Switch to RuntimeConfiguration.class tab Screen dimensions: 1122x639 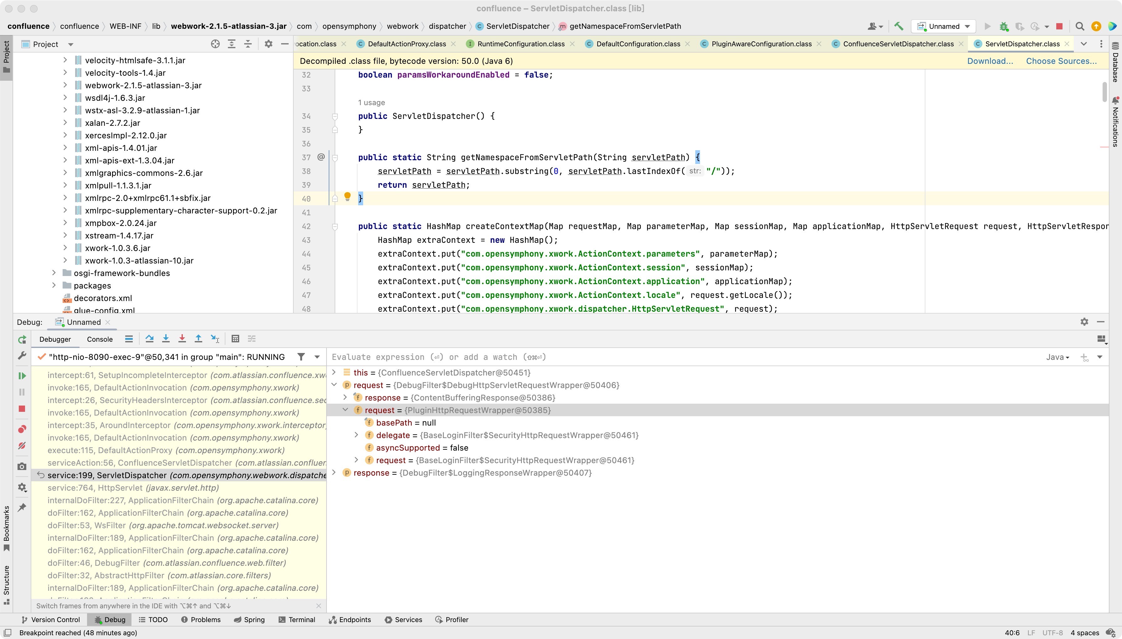[x=521, y=44]
